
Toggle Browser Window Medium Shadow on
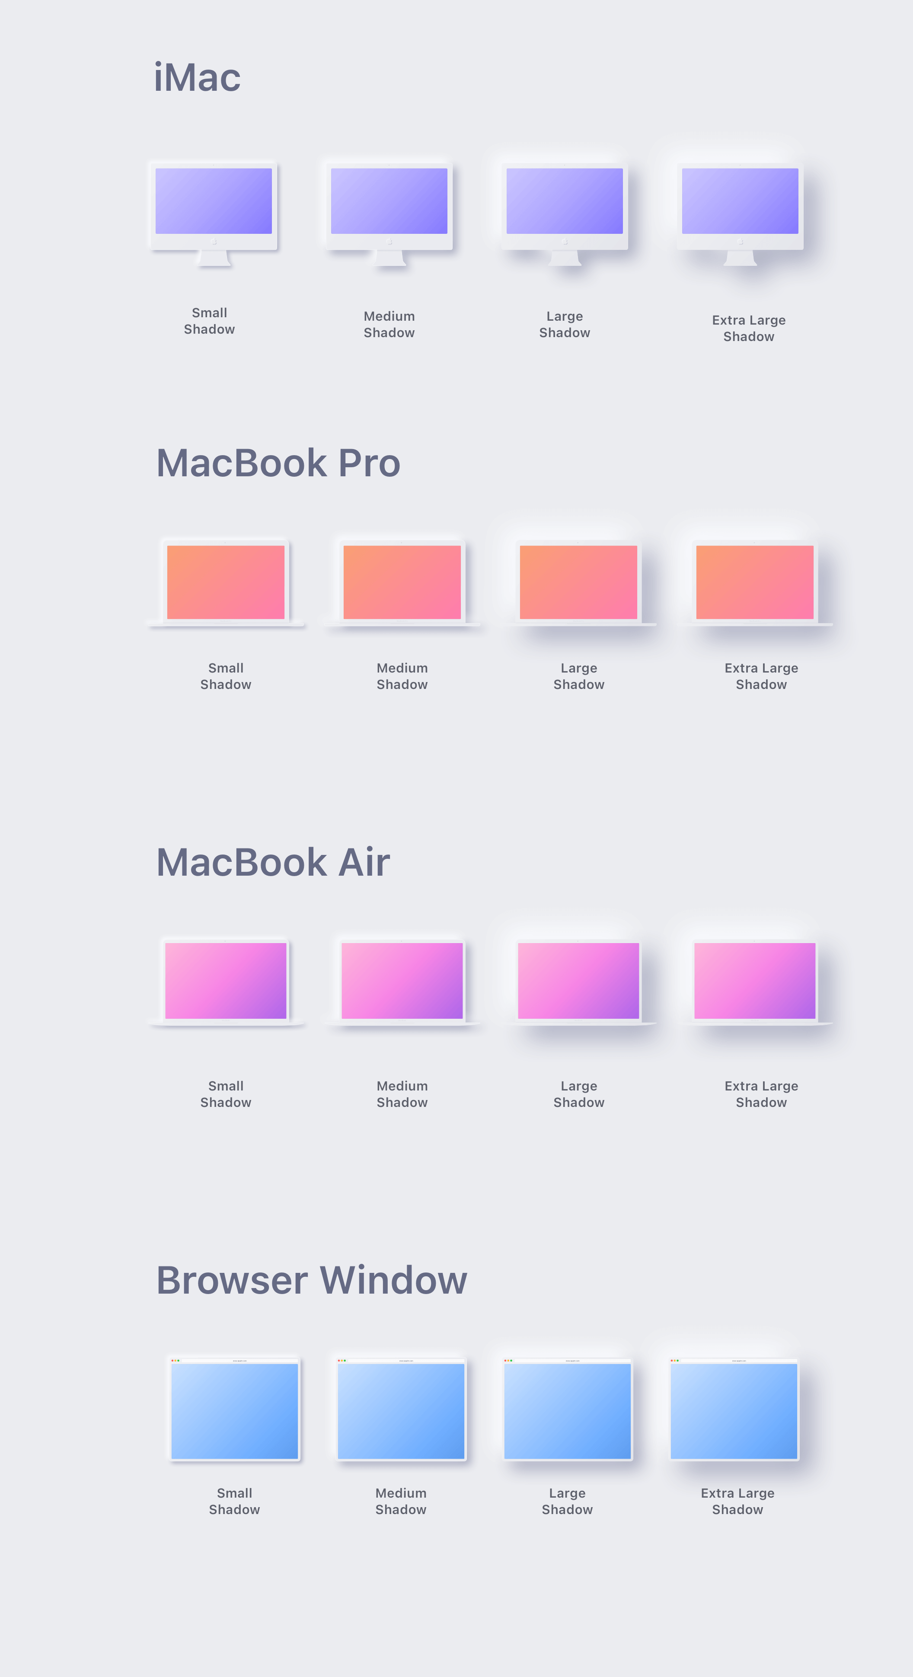(x=402, y=1411)
